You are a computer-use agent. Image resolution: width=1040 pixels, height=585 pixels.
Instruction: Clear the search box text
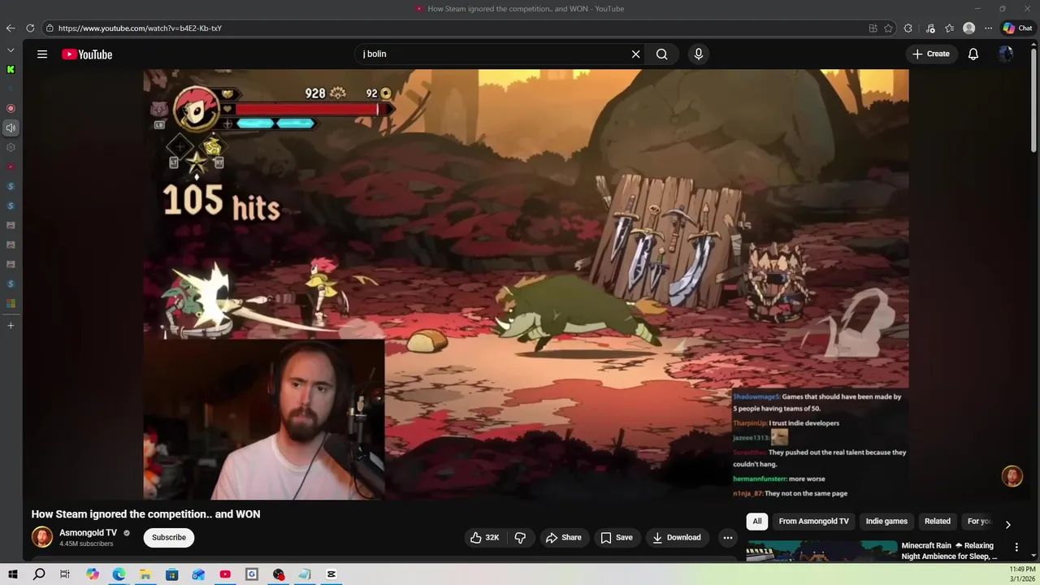click(x=635, y=54)
